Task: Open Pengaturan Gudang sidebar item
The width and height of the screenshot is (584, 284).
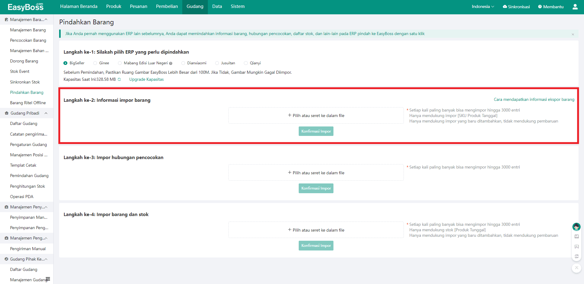Action: [x=28, y=144]
